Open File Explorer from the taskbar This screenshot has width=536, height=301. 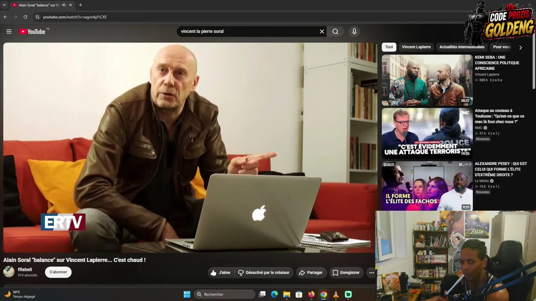pos(286,294)
